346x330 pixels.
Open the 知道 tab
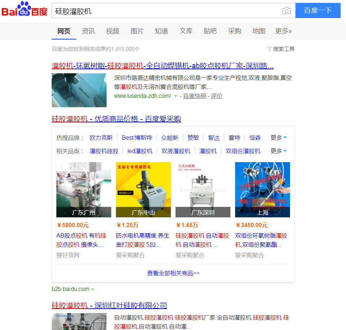pos(161,31)
